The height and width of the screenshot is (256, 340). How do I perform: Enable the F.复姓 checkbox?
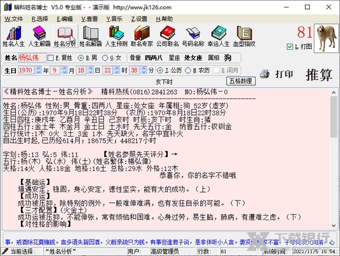click(50, 58)
